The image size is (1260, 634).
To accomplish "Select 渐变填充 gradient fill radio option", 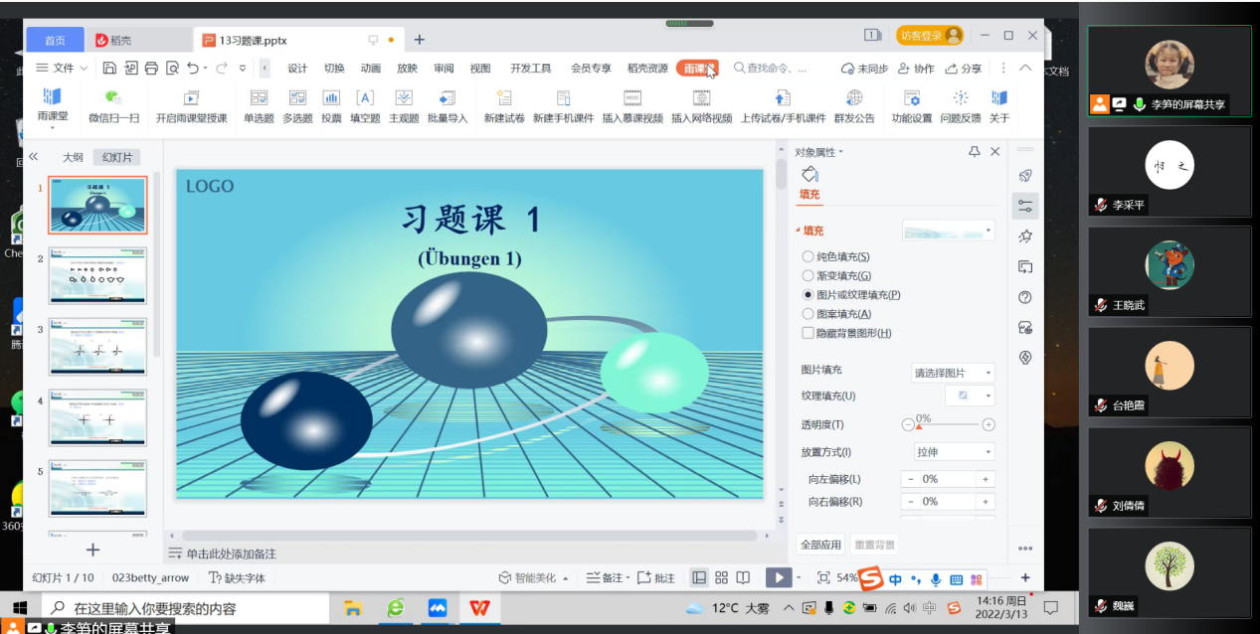I will [x=808, y=276].
